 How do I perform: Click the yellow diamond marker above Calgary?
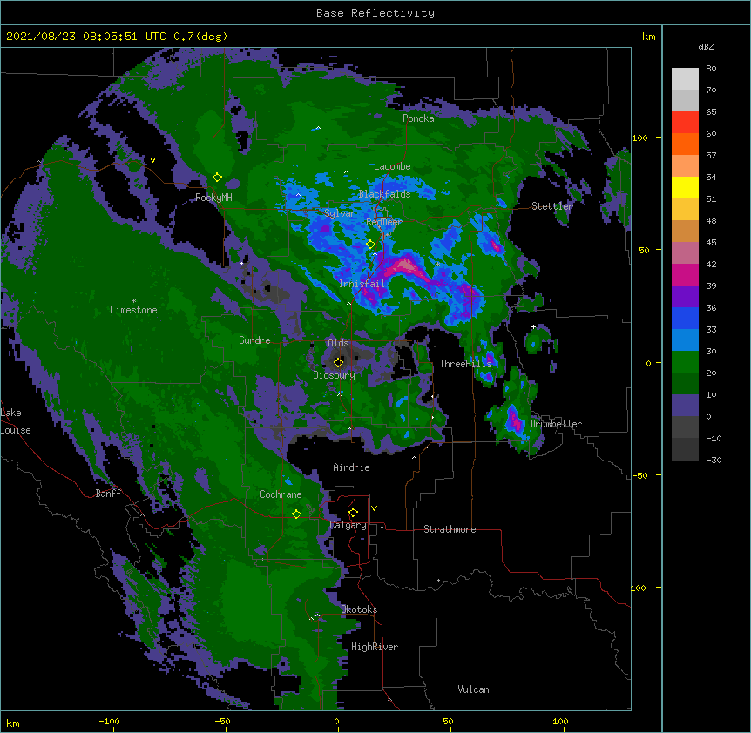point(353,513)
